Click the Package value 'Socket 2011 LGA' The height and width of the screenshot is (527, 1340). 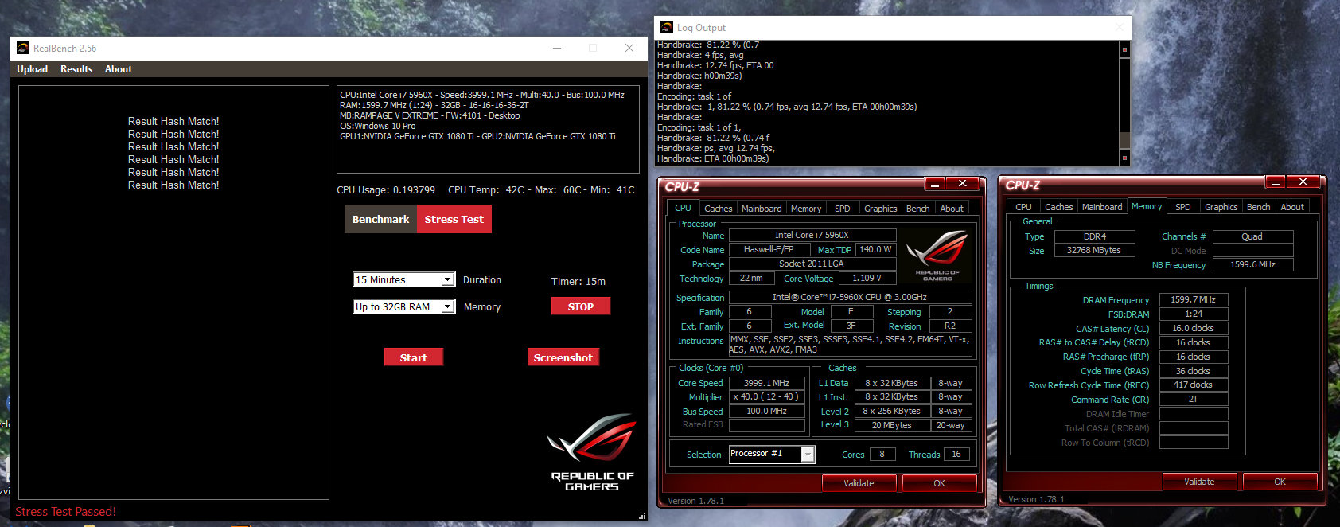coord(812,263)
